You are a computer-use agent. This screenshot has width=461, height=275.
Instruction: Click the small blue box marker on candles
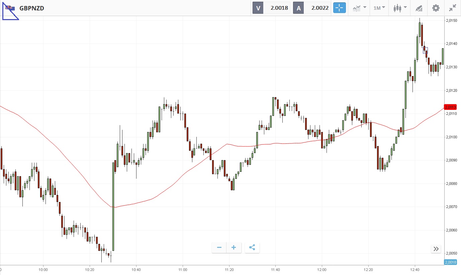(x=425, y=50)
